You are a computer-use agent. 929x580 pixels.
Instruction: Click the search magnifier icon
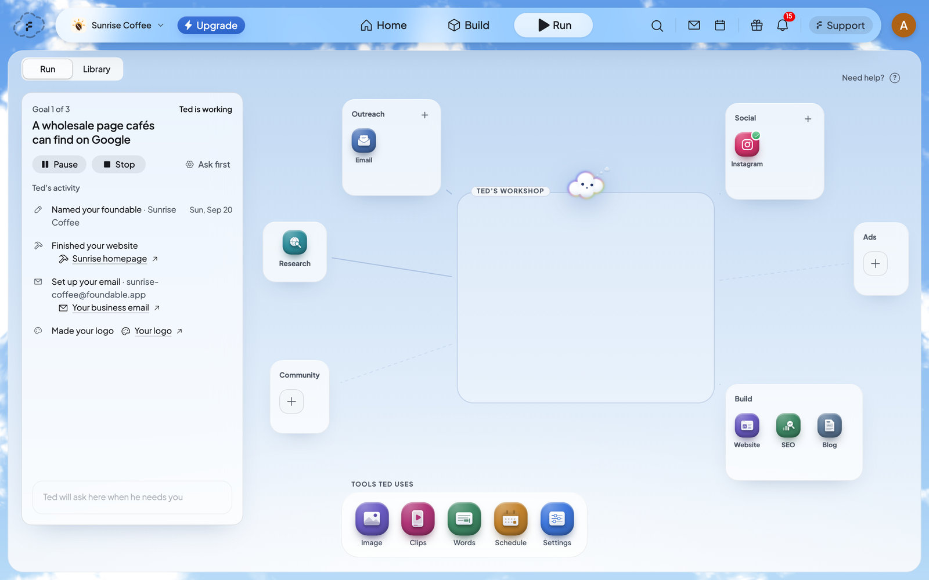657,26
